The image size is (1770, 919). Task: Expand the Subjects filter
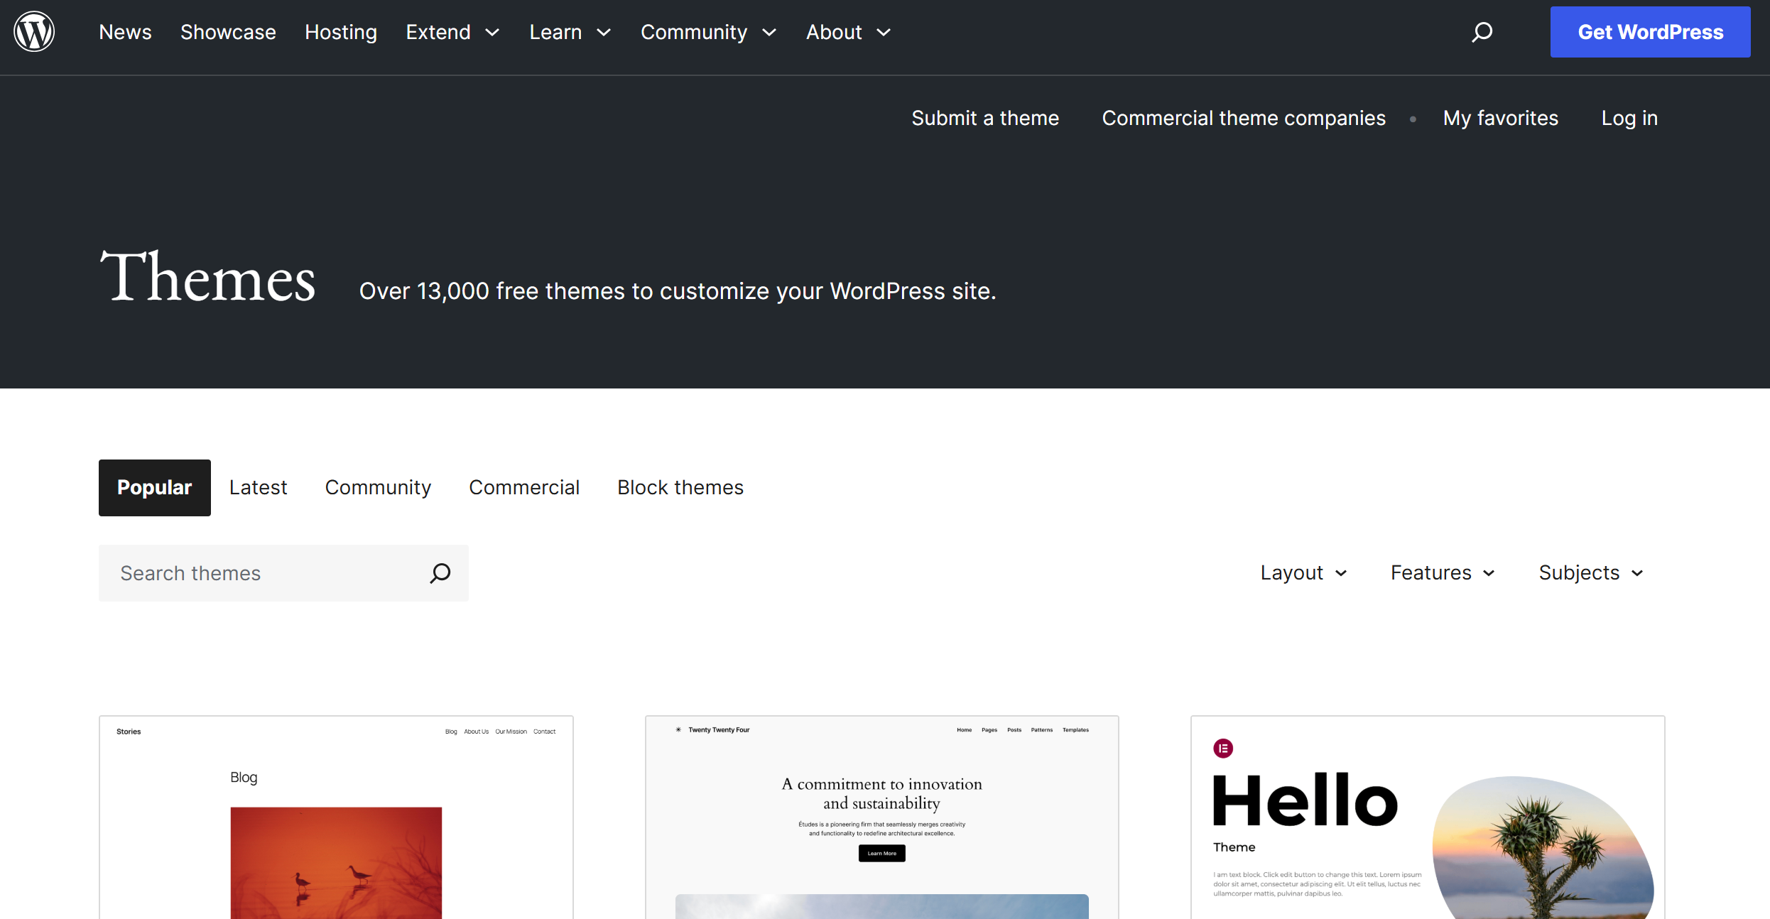click(x=1591, y=572)
